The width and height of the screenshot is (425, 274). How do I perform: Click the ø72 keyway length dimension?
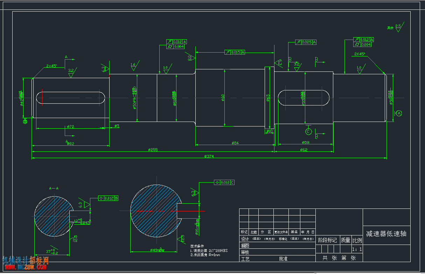click(x=70, y=126)
